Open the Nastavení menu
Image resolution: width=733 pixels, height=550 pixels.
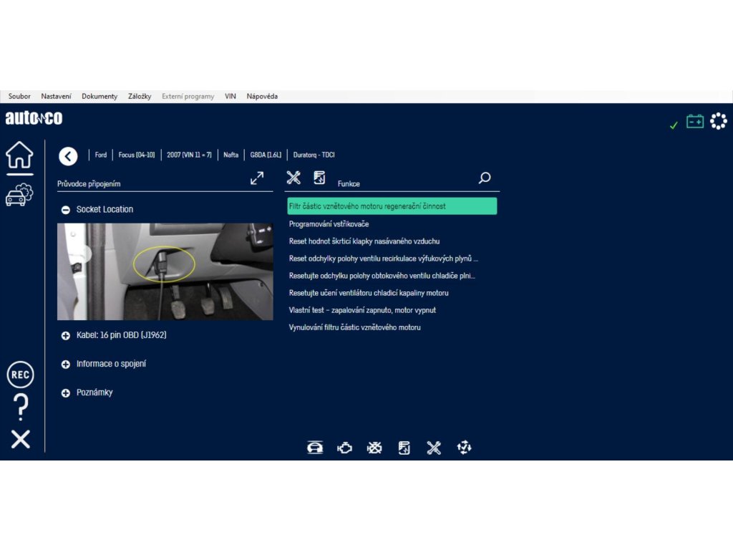tap(56, 96)
